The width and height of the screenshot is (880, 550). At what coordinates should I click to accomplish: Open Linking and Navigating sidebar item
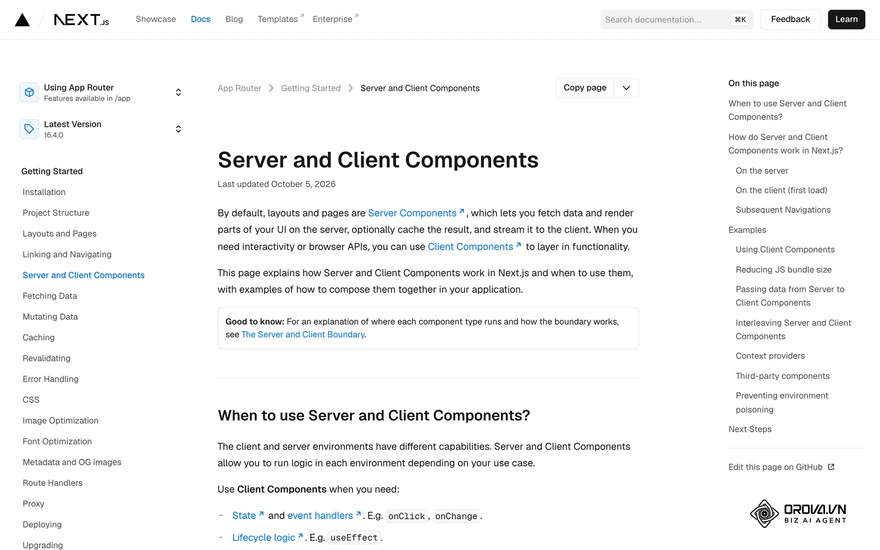click(67, 255)
